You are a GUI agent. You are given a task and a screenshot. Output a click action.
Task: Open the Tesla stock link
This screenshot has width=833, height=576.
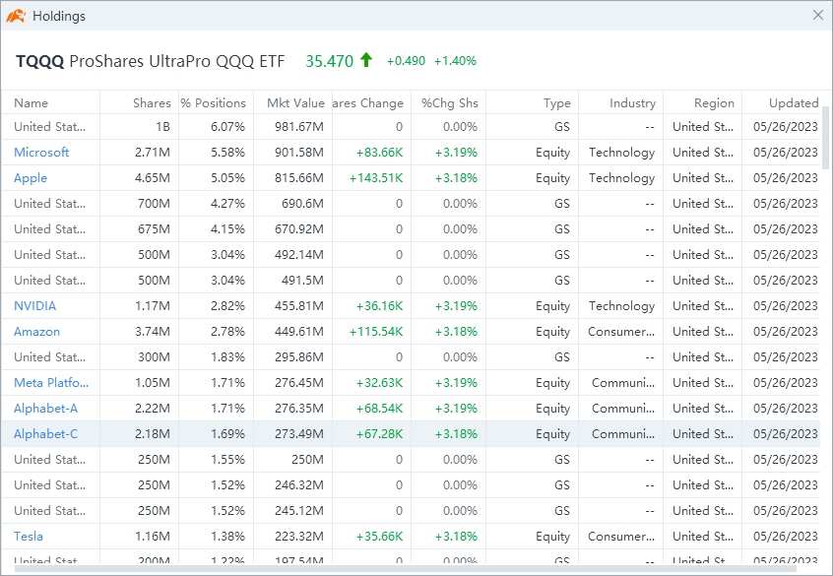29,537
